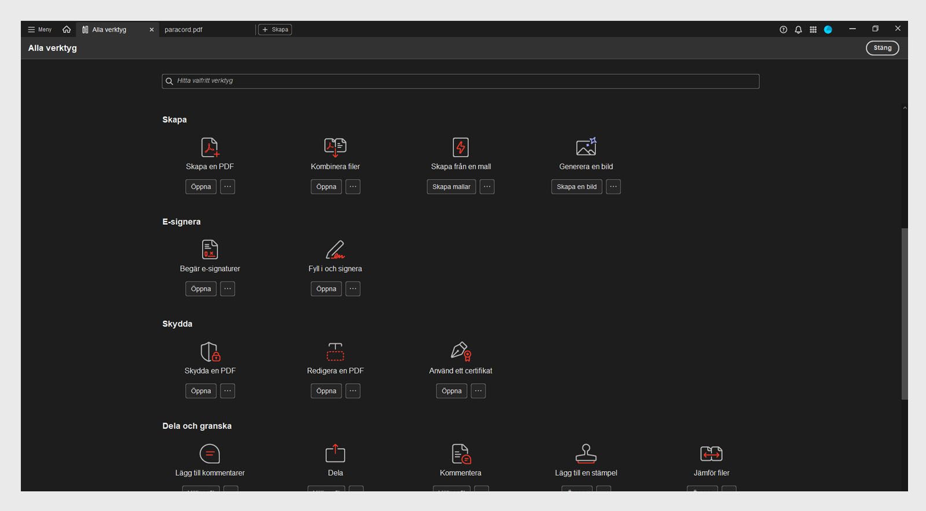Click the Skapa en bild button
Screen dimensions: 926x511
(576, 187)
